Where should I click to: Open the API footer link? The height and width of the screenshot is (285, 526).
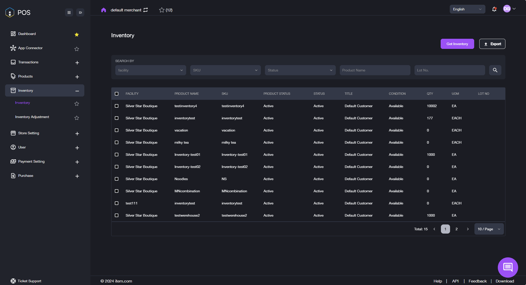coord(455,281)
